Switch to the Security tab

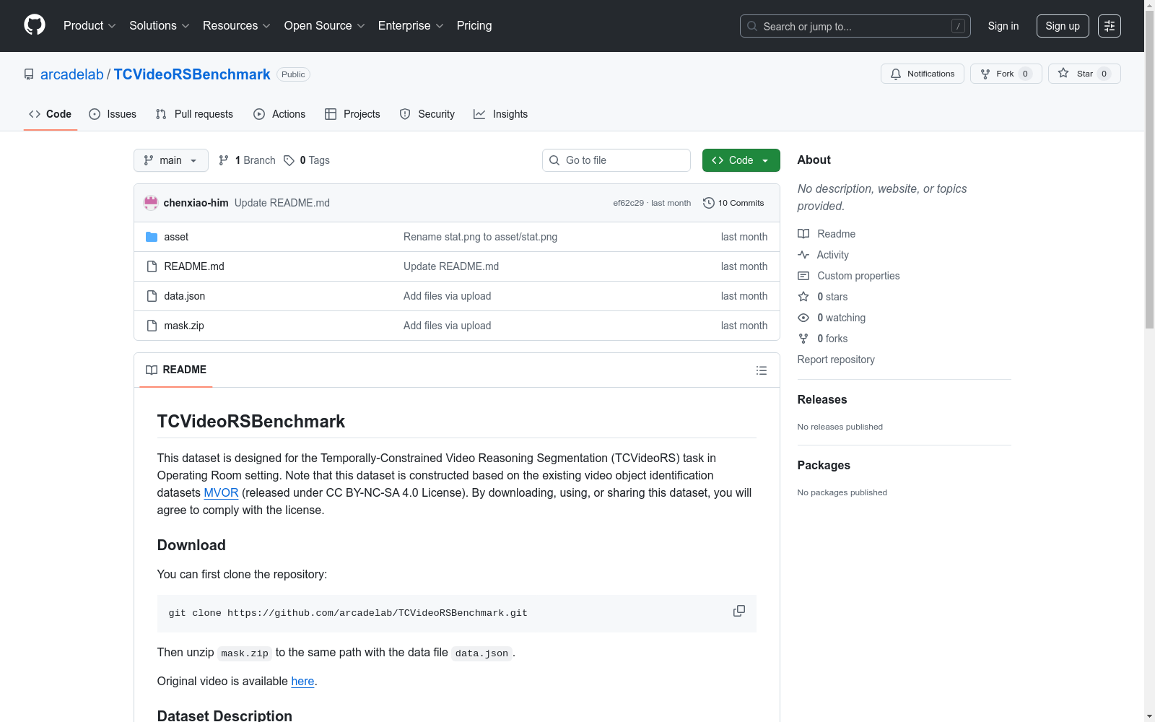(427, 114)
